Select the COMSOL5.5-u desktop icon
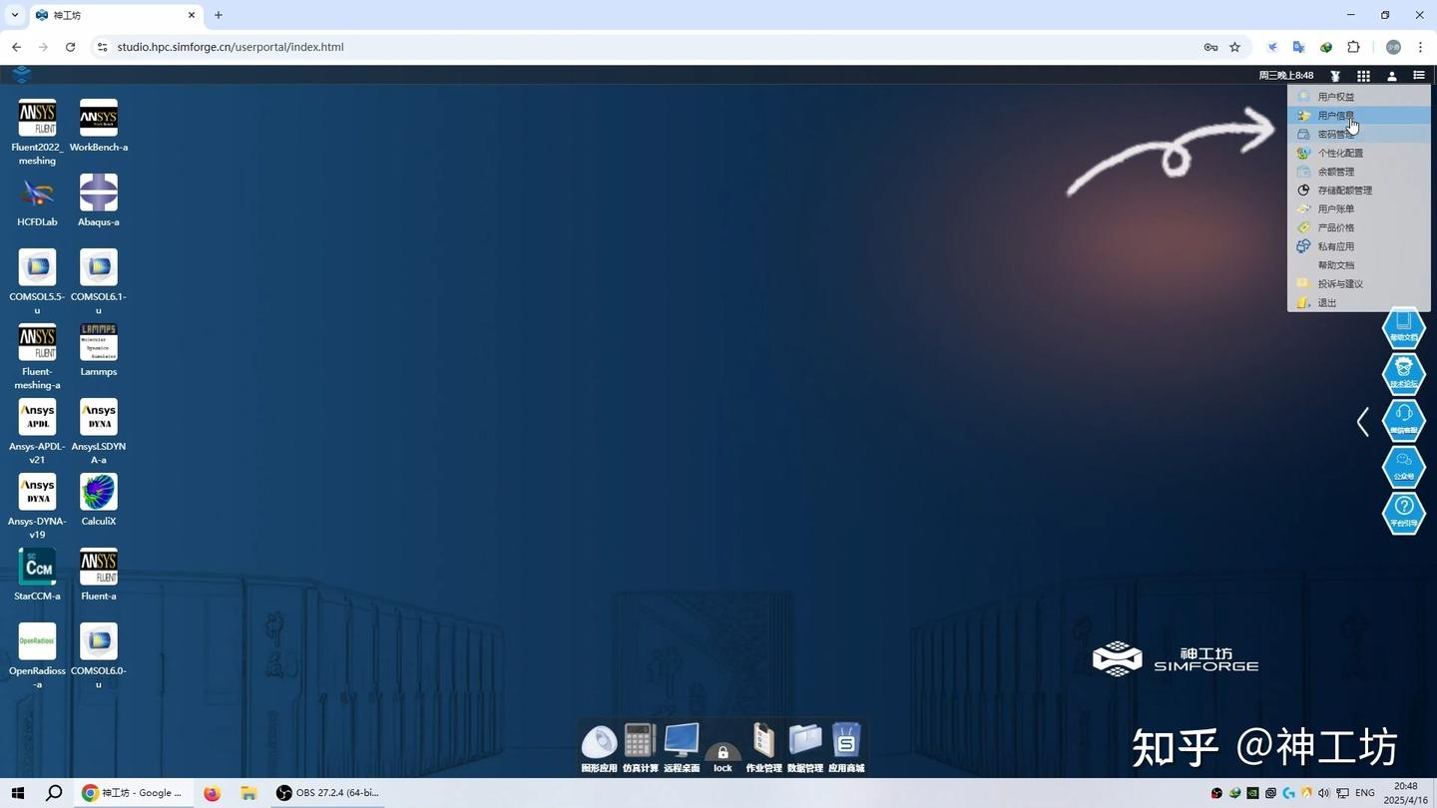 [x=37, y=268]
